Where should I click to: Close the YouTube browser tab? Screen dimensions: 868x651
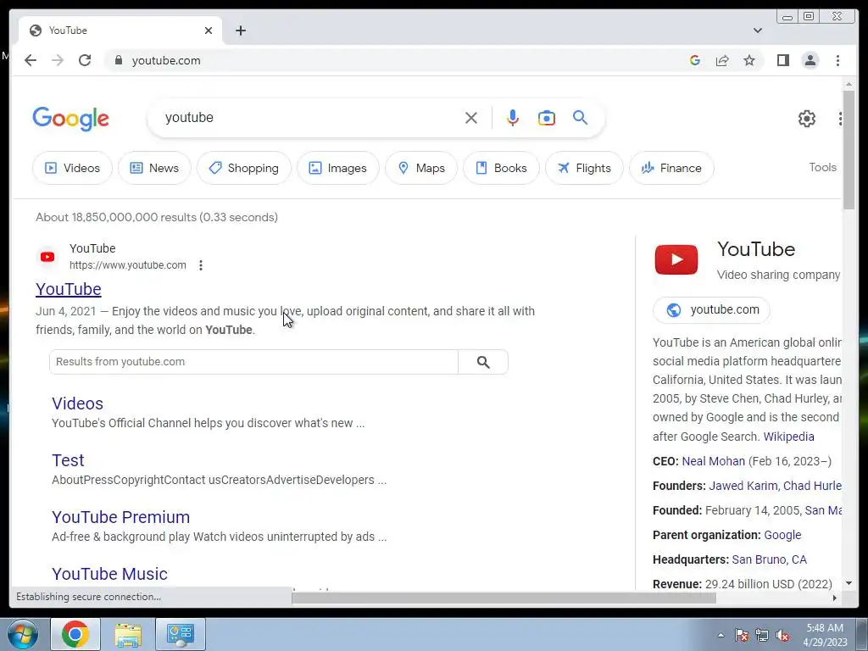pyautogui.click(x=209, y=31)
